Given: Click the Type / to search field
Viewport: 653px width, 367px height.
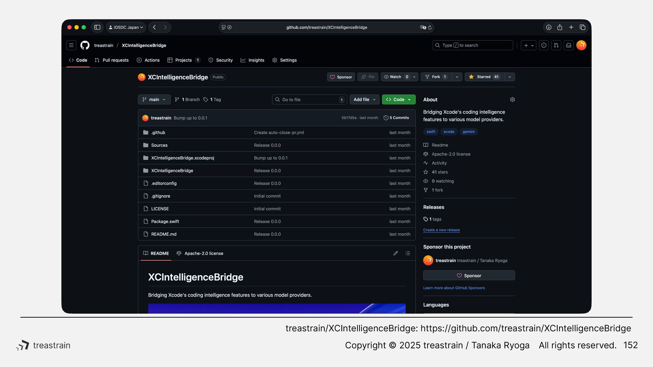Looking at the screenshot, I should click(x=472, y=45).
